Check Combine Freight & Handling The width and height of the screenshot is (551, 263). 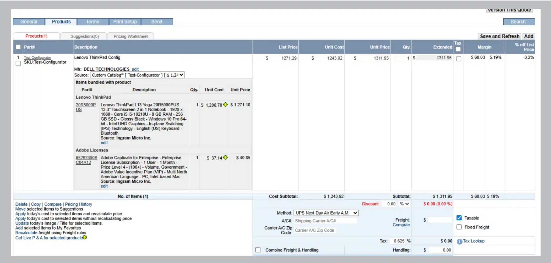tap(258, 250)
